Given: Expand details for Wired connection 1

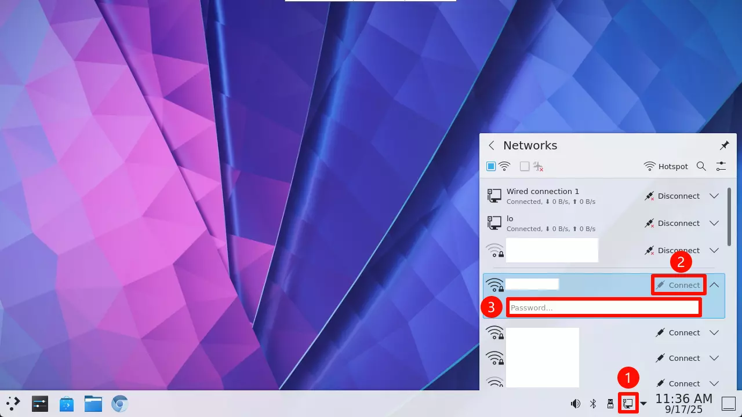Looking at the screenshot, I should point(714,196).
